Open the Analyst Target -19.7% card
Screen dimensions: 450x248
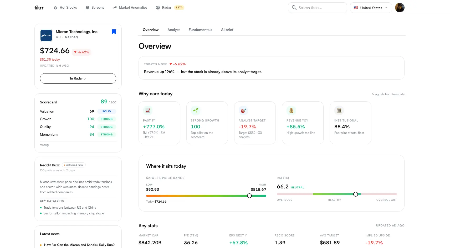click(x=255, y=123)
